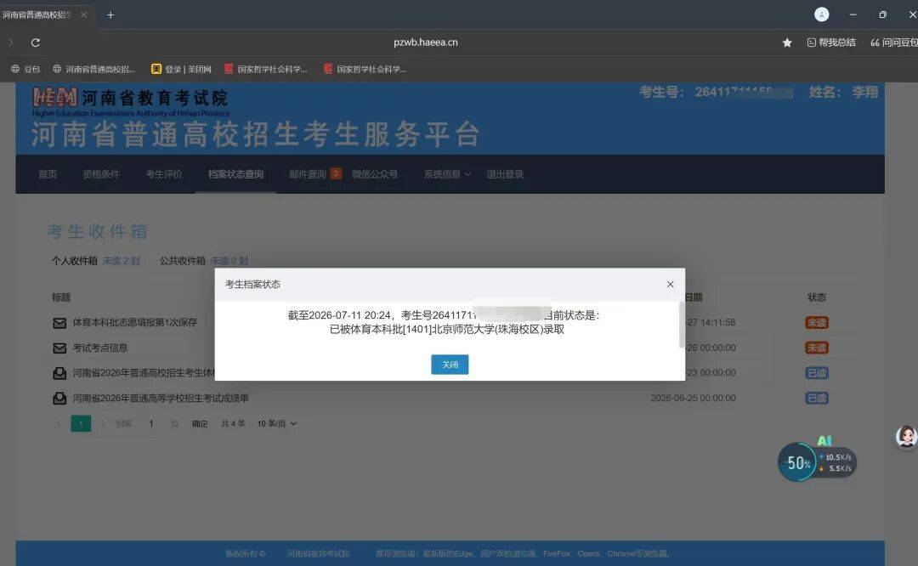This screenshot has height=566, width=918.
Task: Open the 考生评价 menu item
Action: point(164,174)
